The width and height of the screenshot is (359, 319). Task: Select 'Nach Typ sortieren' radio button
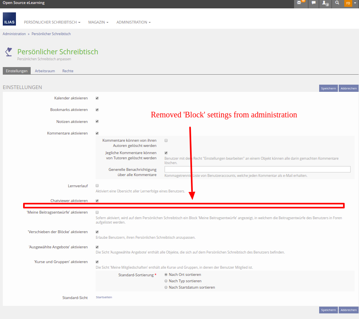[x=166, y=281]
